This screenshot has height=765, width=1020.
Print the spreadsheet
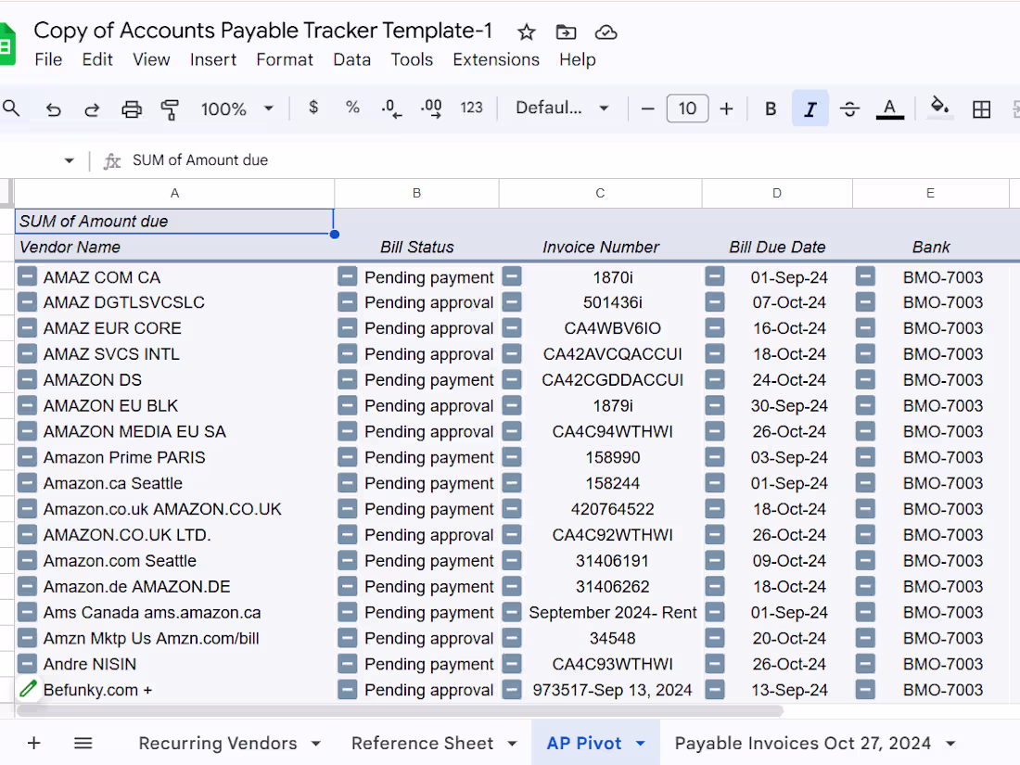[132, 108]
